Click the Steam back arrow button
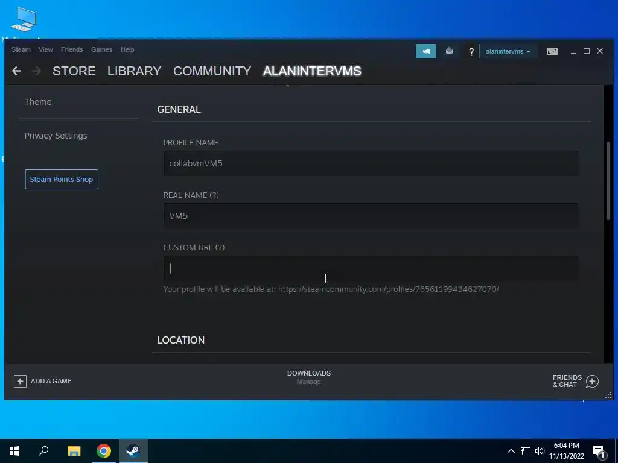Image resolution: width=618 pixels, height=463 pixels. [x=16, y=71]
